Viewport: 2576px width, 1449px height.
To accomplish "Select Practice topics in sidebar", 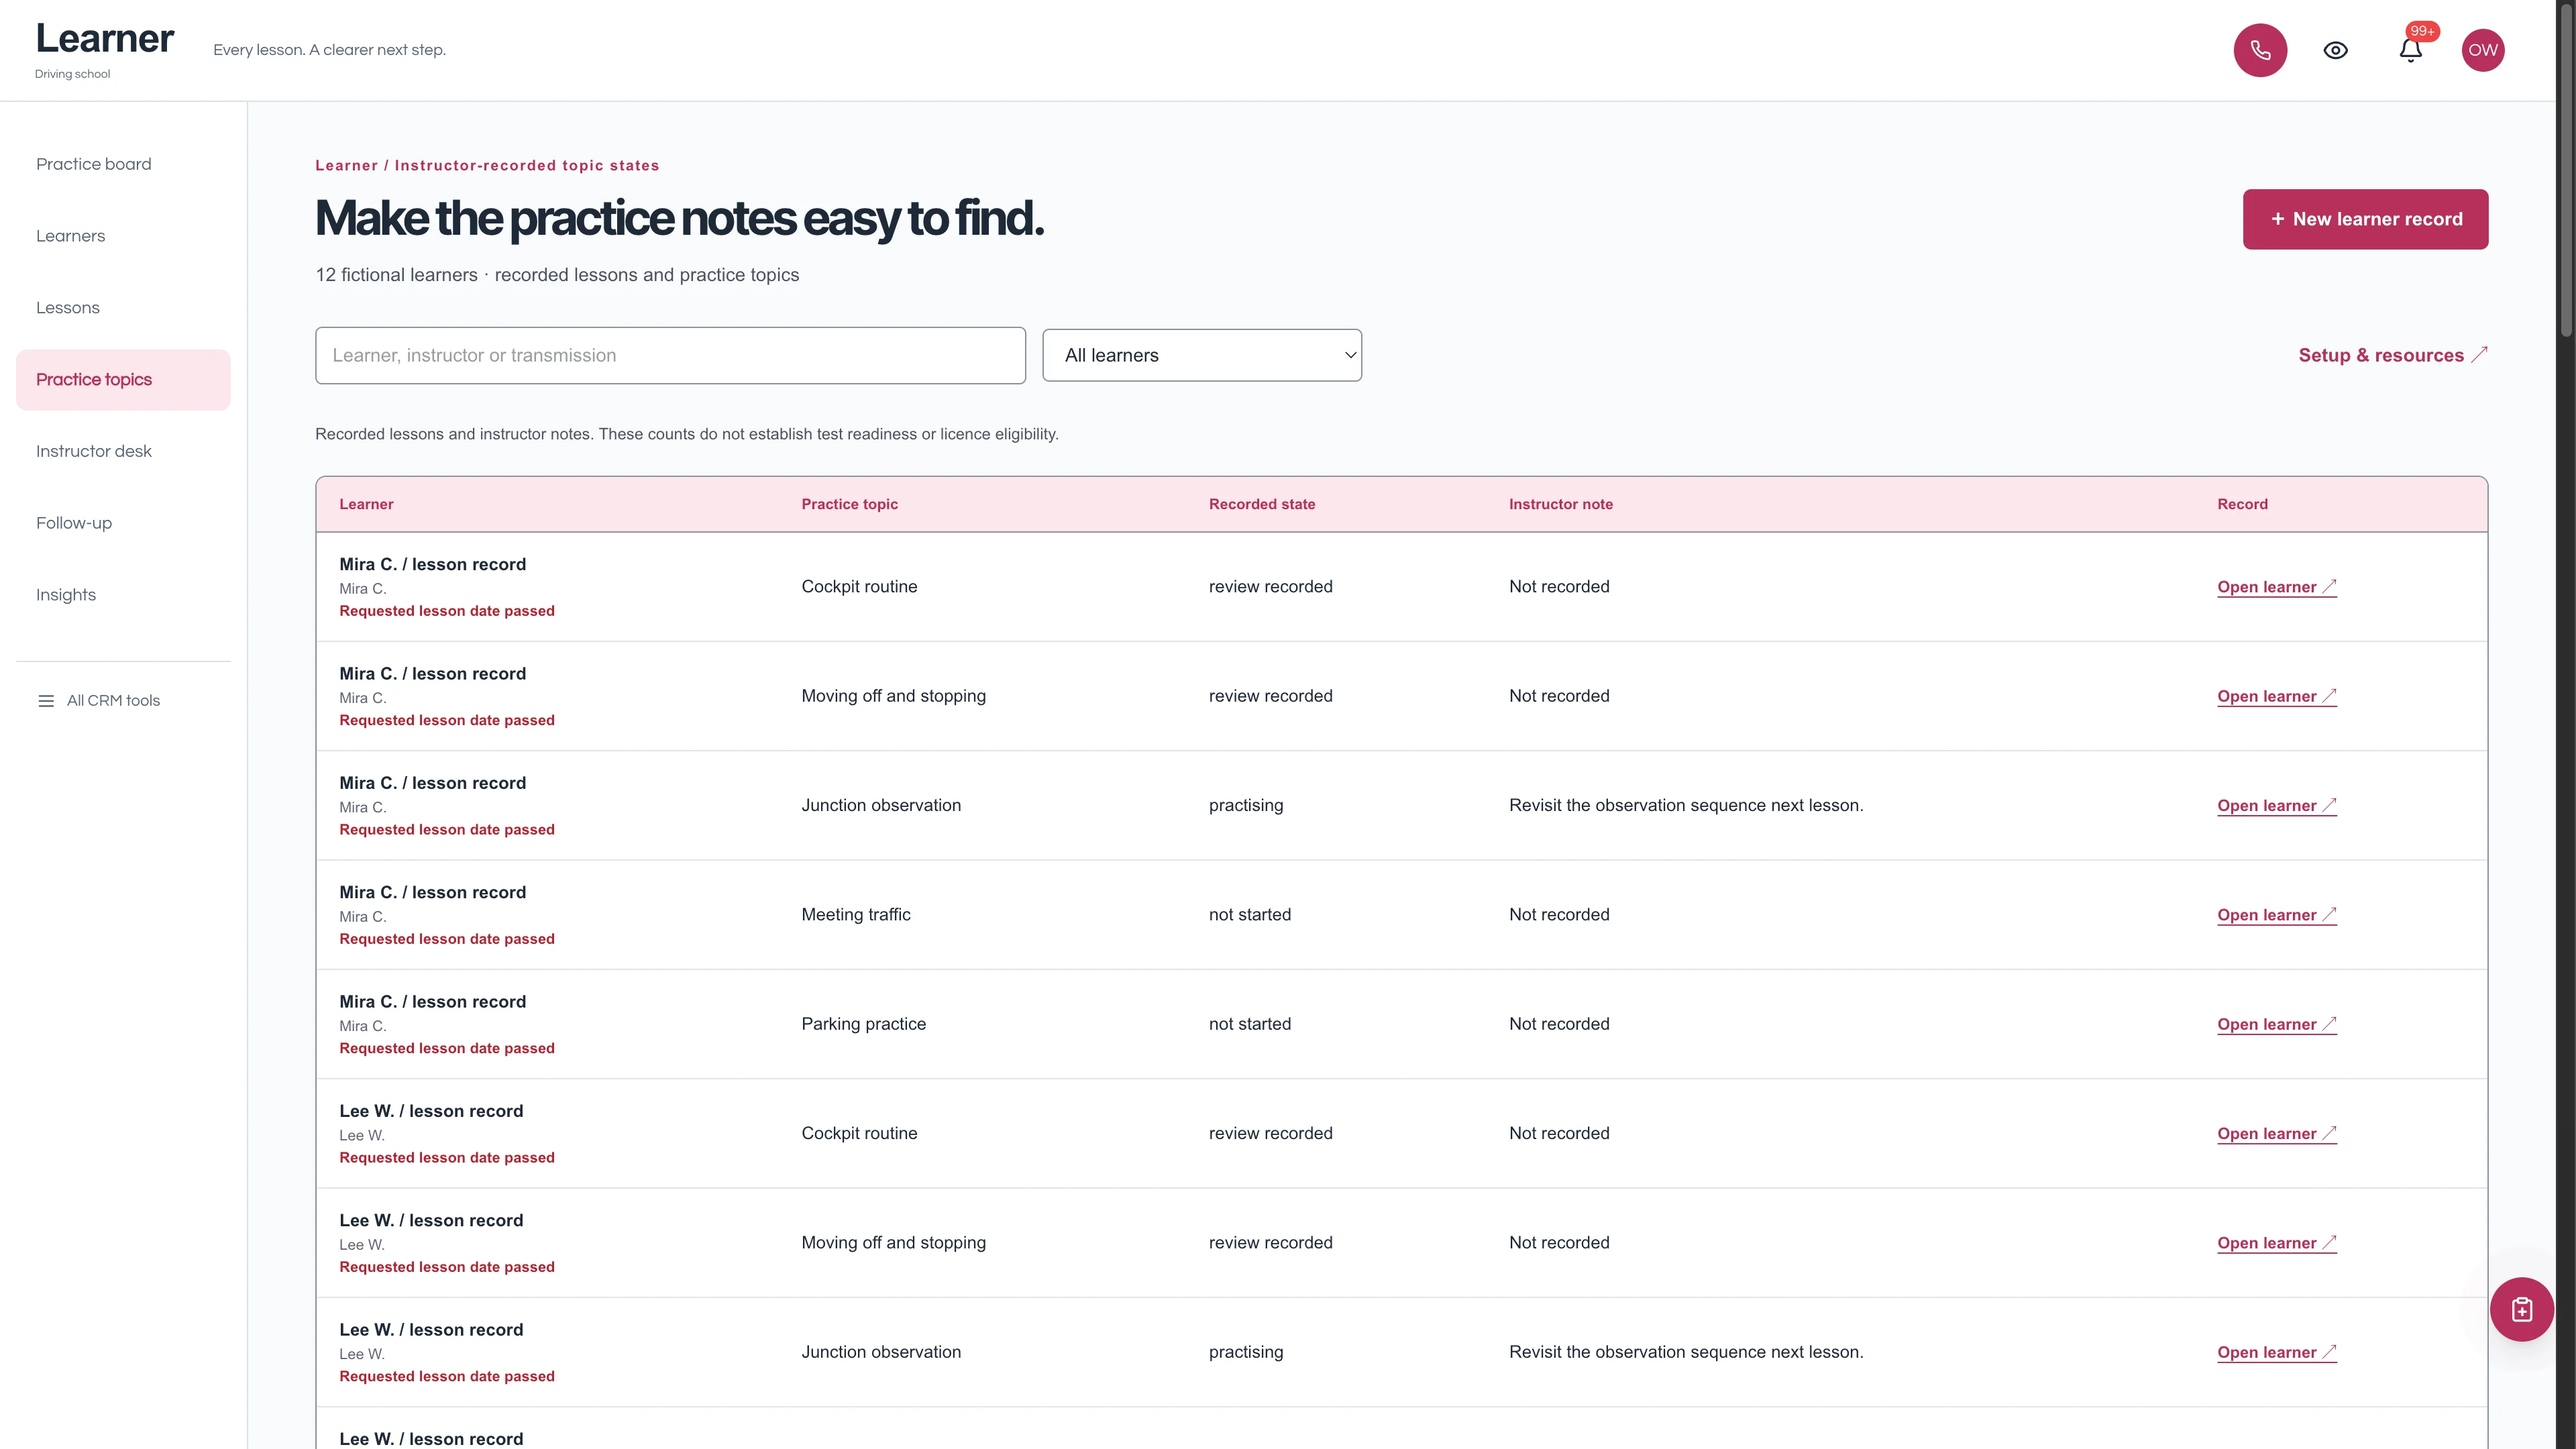I will pyautogui.click(x=123, y=380).
